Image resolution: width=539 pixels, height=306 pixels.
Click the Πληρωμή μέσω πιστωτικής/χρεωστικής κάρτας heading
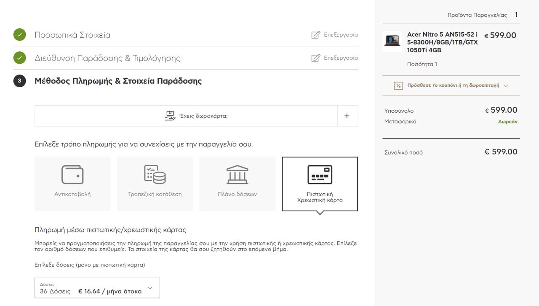tap(110, 230)
